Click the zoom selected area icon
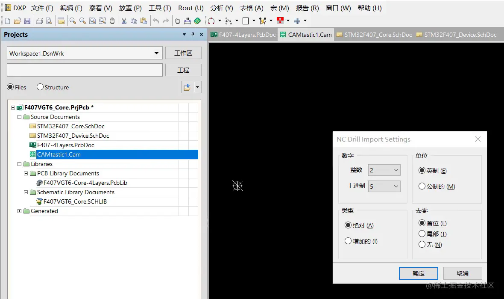 pos(102,21)
